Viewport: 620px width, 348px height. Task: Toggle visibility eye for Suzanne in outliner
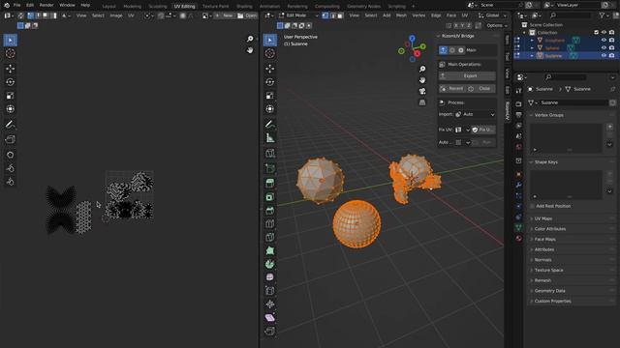point(604,56)
